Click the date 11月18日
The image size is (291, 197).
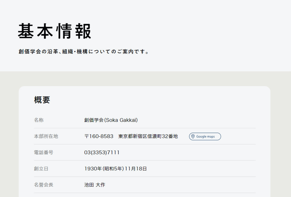(x=136, y=169)
